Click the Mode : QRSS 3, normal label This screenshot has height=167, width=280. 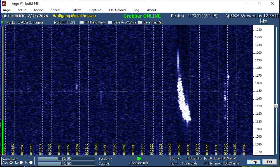25,22
